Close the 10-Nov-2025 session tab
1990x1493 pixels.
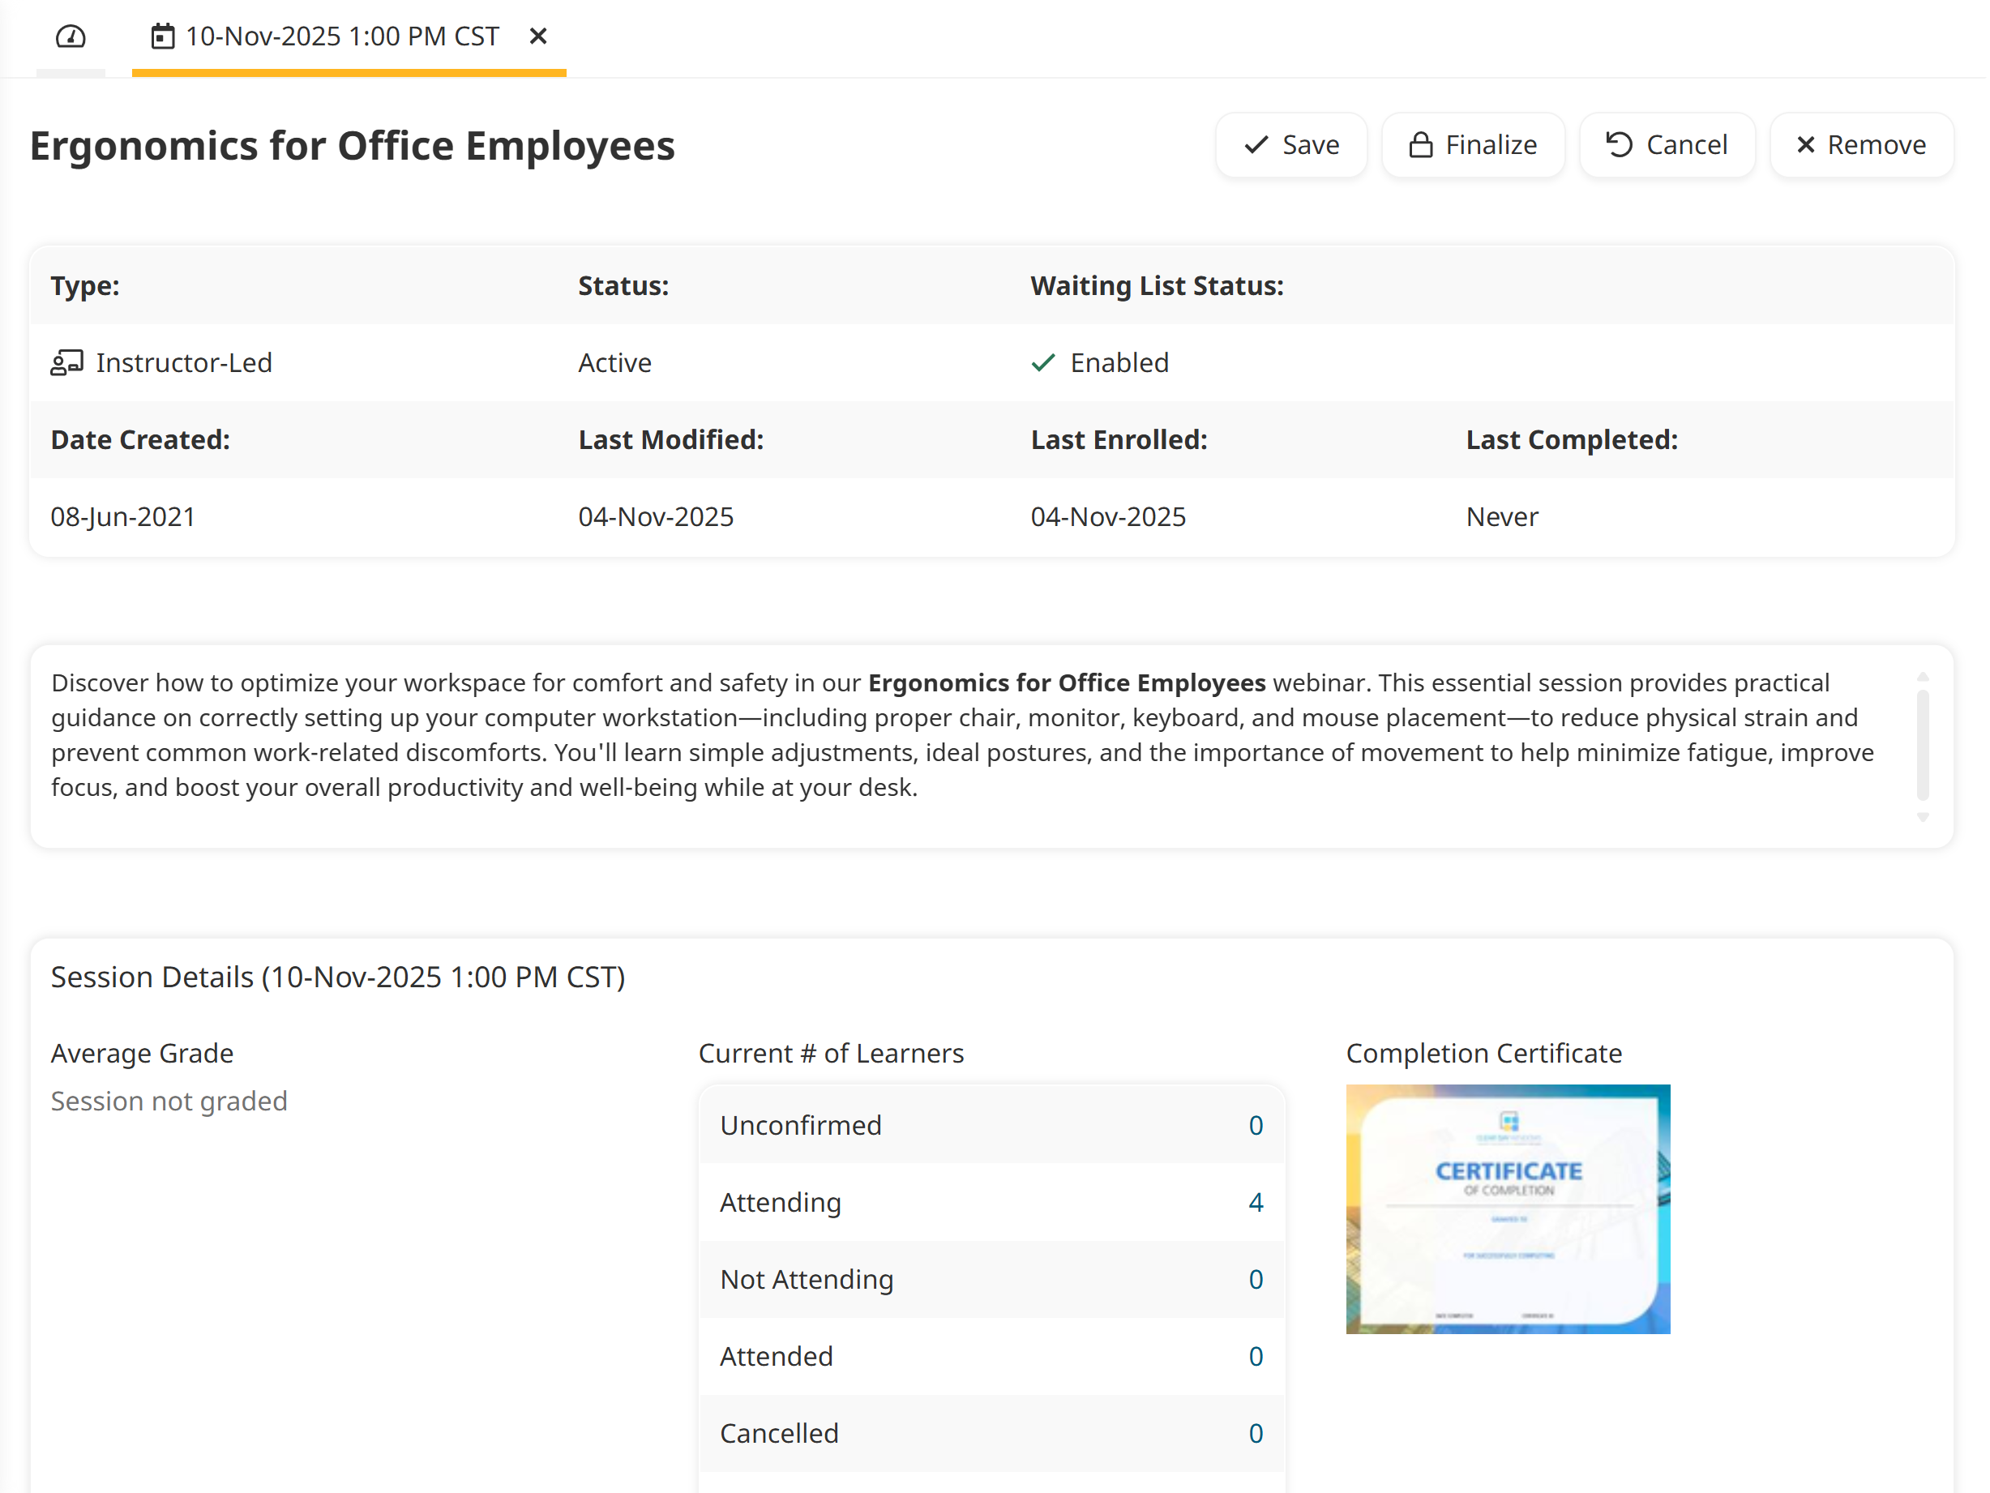(x=538, y=36)
